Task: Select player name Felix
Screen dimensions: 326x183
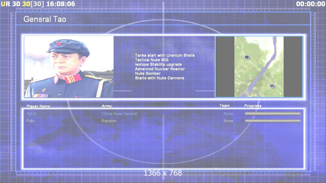Action: 31,121
